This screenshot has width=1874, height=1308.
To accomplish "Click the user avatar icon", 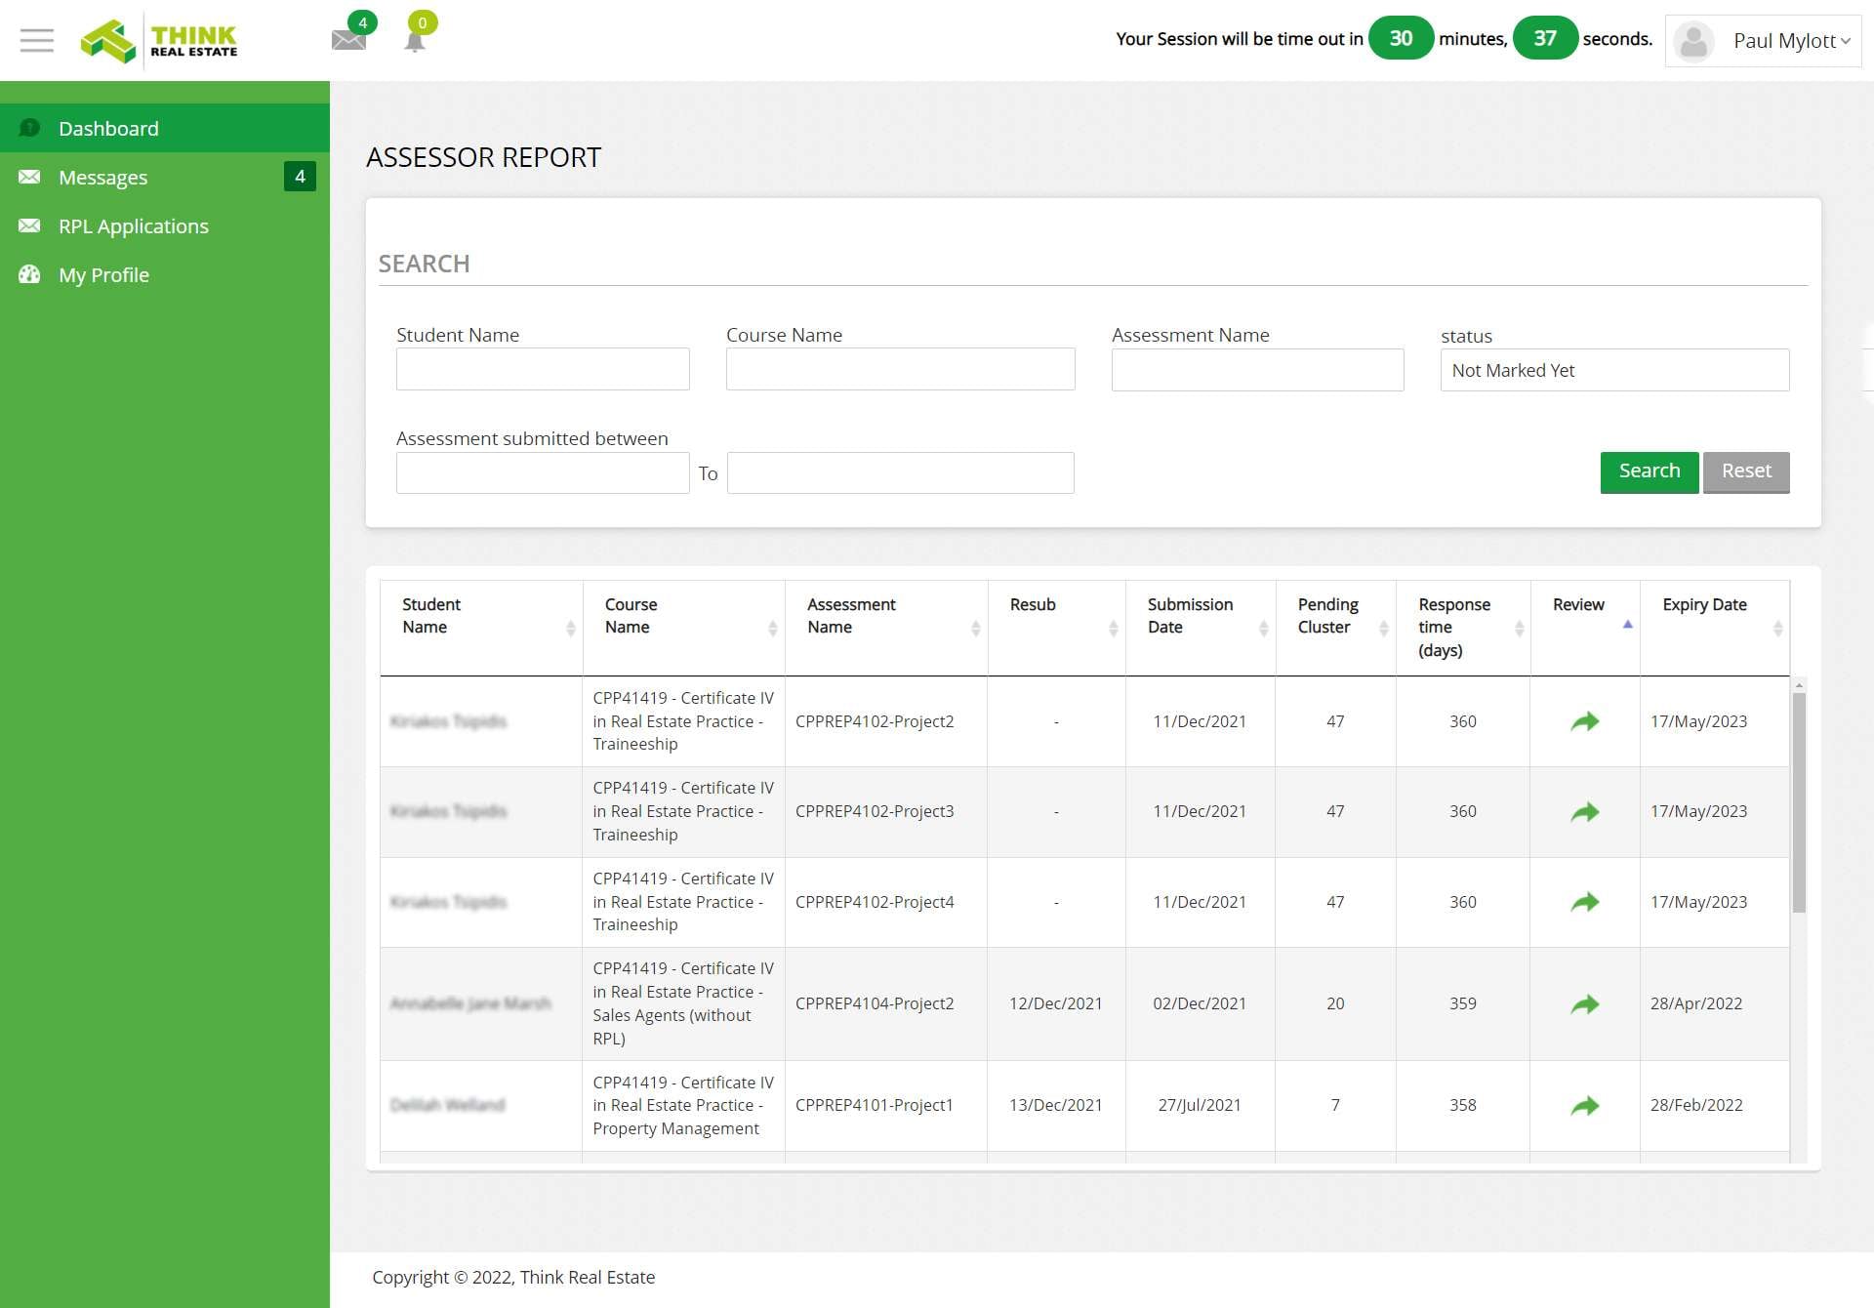I will 1694,41.
